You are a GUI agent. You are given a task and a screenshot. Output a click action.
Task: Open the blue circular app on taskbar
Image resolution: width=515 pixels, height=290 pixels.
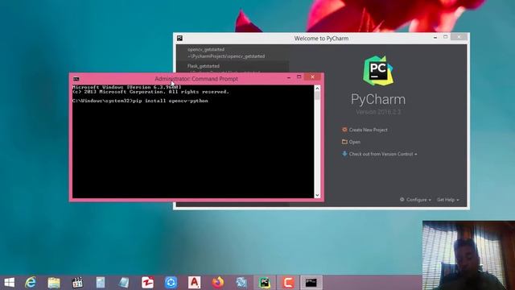pyautogui.click(x=171, y=283)
